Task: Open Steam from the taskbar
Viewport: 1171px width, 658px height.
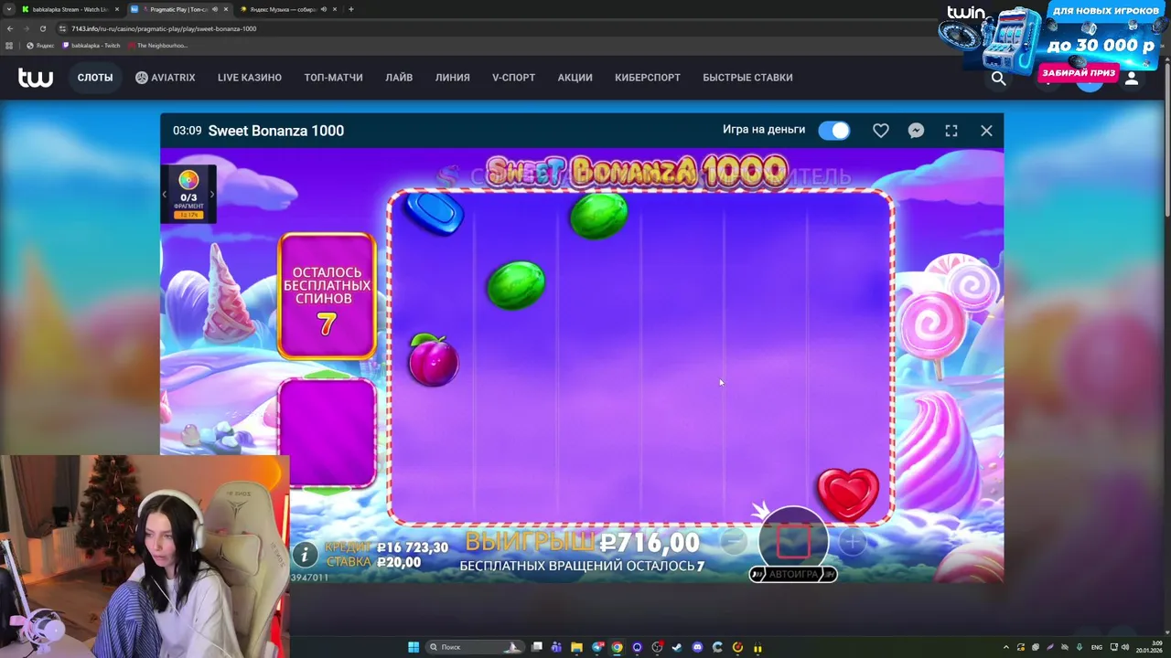Action: (x=678, y=647)
